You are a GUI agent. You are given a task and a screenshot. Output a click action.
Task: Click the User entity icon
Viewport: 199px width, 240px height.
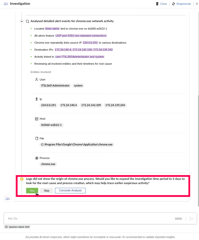36,79
